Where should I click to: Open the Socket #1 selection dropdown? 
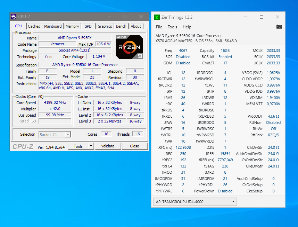click(x=55, y=134)
